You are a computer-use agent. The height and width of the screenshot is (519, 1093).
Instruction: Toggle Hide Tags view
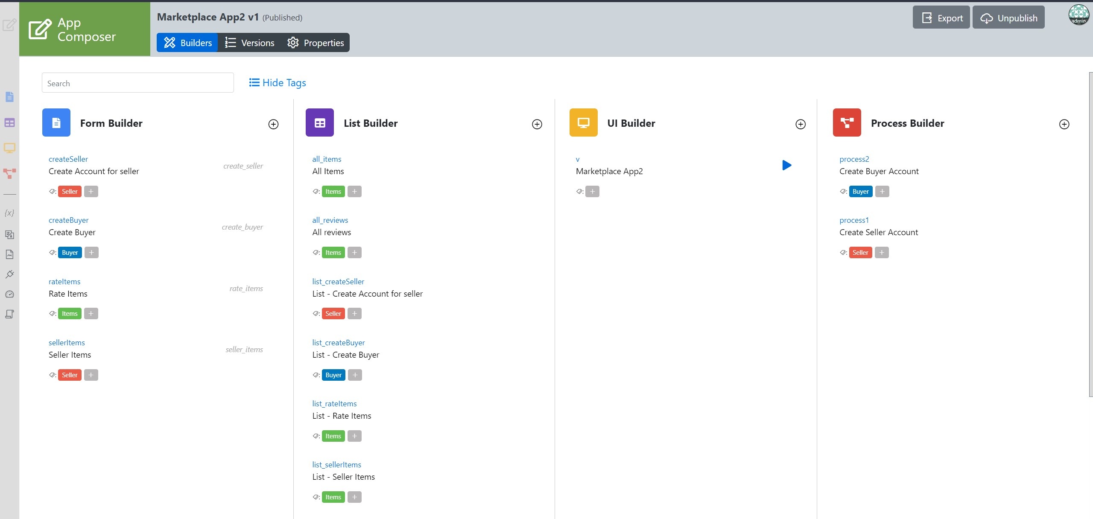click(x=278, y=83)
